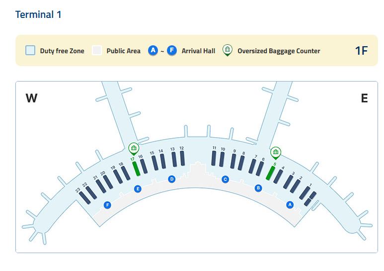The height and width of the screenshot is (271, 384).
Task: Select Arrival Hall D marker on the map
Action: pyautogui.click(x=172, y=179)
